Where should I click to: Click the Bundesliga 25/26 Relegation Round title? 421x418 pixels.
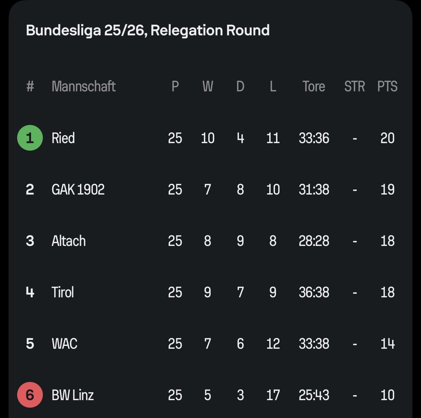147,30
